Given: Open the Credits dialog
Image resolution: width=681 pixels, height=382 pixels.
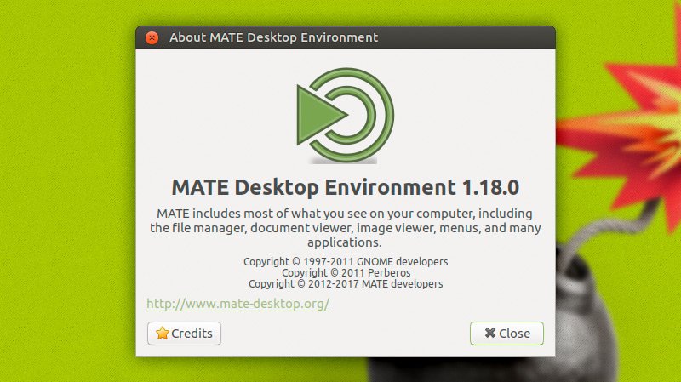Looking at the screenshot, I should (184, 334).
